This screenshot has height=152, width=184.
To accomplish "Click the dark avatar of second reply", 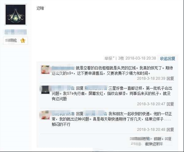I will [x=45, y=90].
